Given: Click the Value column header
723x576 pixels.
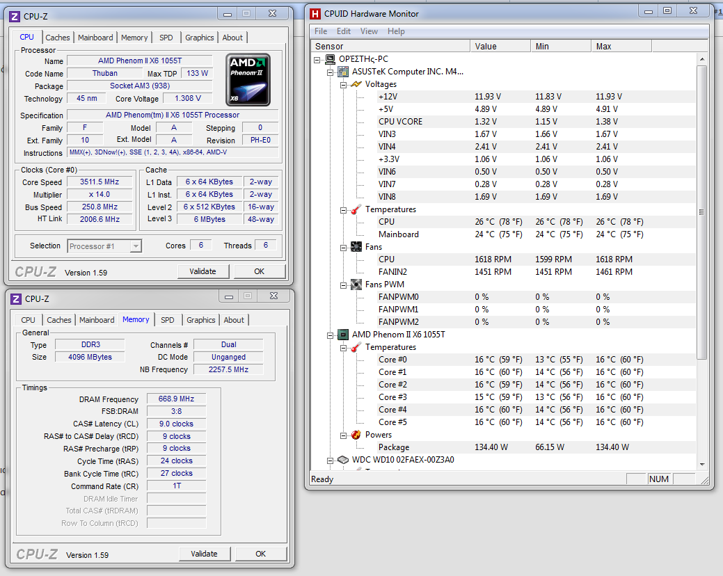Looking at the screenshot, I should (x=500, y=47).
